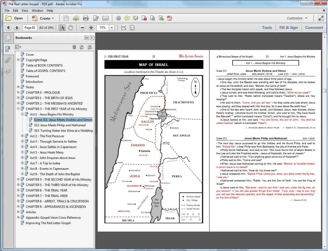This screenshot has height=251, width=328.
Task: Select the Foreword bookmark
Action: tap(32, 76)
